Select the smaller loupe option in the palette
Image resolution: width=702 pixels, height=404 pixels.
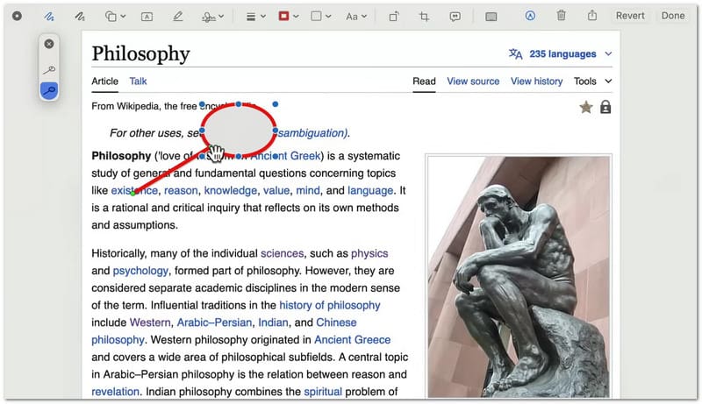pos(49,69)
